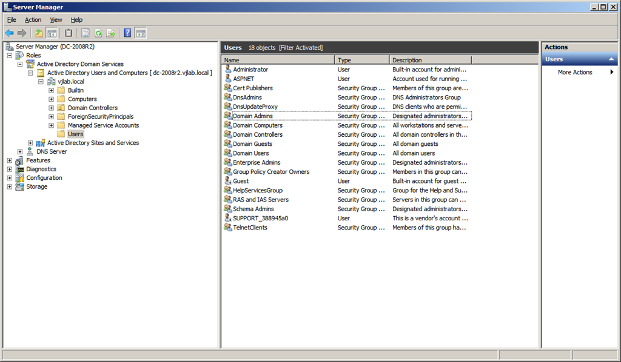
Task: Collapse the Users section in Actions pane
Action: point(611,59)
